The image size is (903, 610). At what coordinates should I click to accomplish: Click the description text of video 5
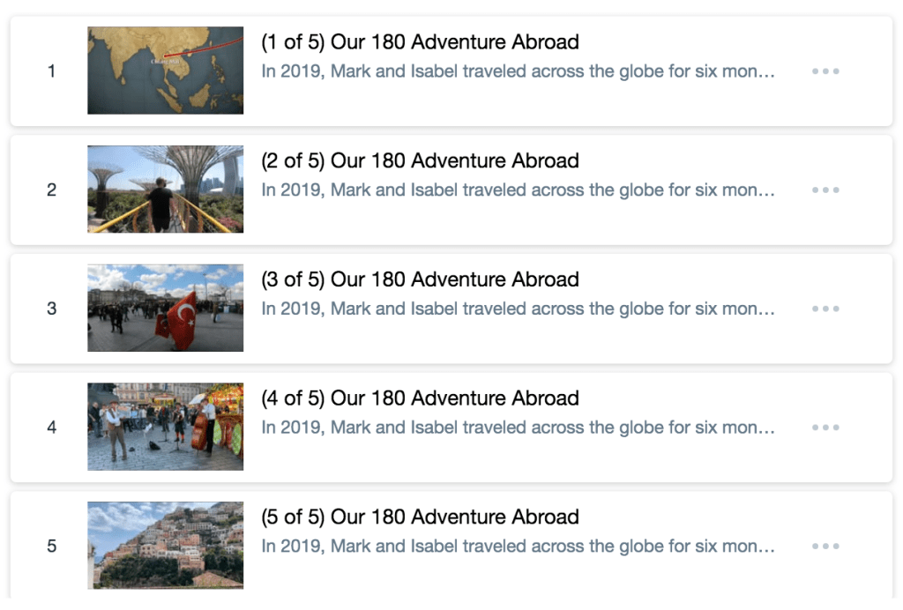click(x=518, y=547)
